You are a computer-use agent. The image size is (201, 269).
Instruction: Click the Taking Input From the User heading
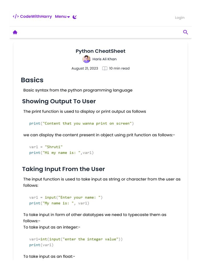63,169
